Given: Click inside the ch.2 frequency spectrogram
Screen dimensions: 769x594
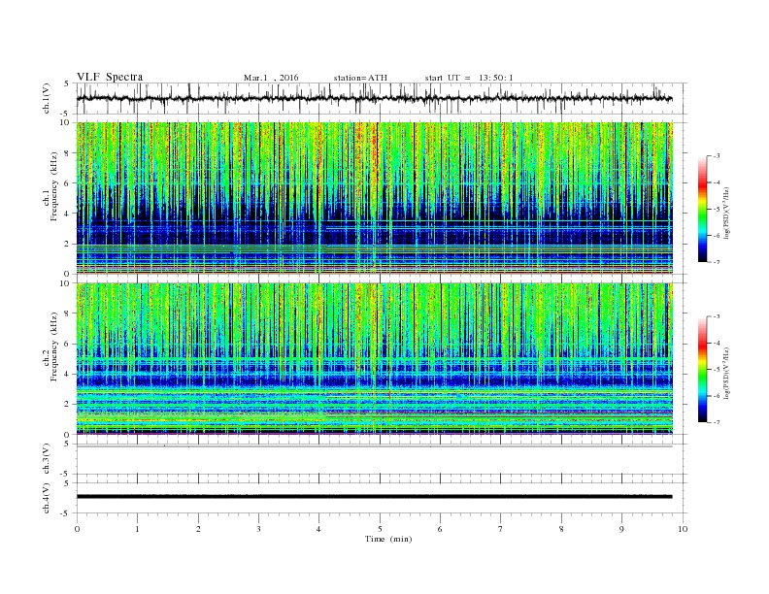Looking at the screenshot, I should [x=374, y=359].
